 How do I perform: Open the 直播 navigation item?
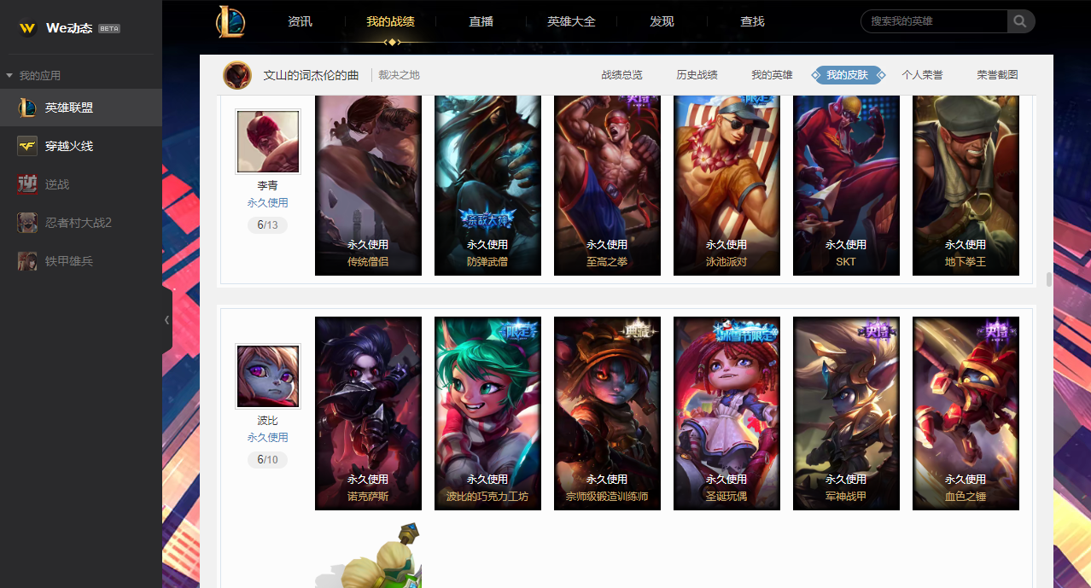(481, 21)
